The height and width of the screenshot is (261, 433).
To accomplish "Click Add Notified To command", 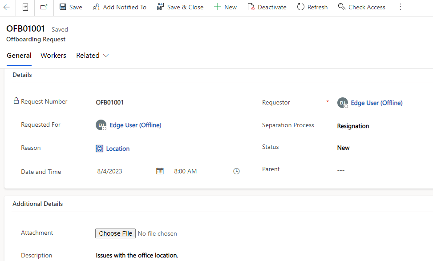I will (119, 7).
